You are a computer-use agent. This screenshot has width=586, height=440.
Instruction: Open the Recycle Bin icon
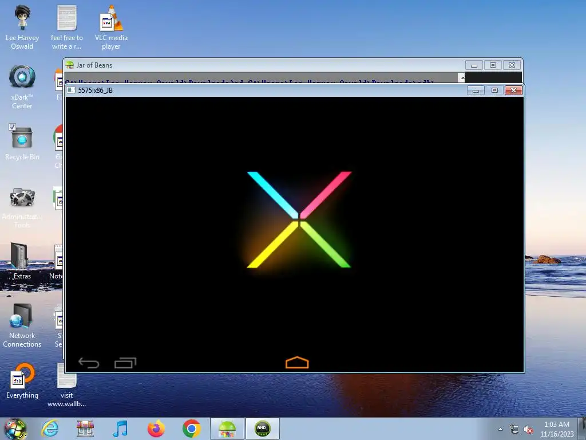22,143
